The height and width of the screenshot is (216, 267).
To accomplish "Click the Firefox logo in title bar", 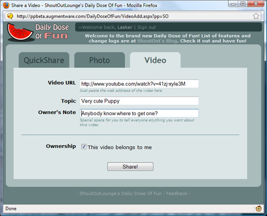I will (6, 5).
